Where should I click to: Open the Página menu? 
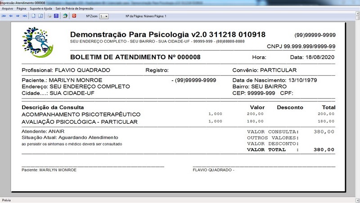(x=21, y=9)
